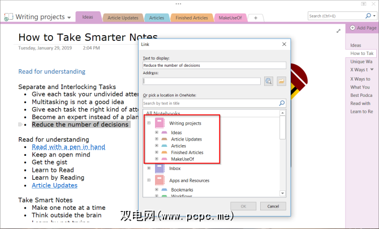379x229 pixels.
Task: Expand the Bookmarks section in the tree
Action: tap(157, 189)
